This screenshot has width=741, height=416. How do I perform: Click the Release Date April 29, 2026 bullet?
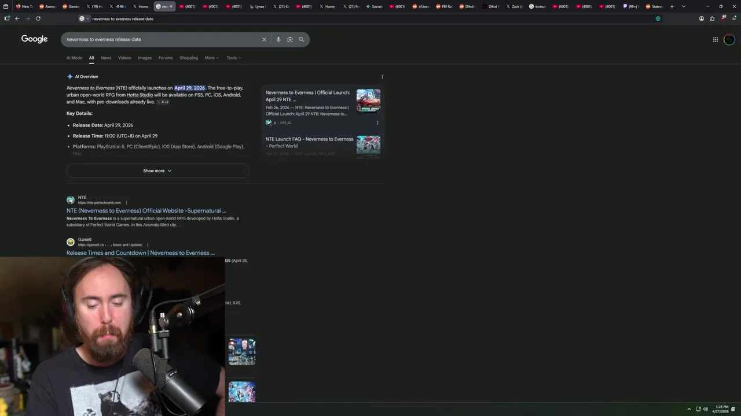coord(103,125)
